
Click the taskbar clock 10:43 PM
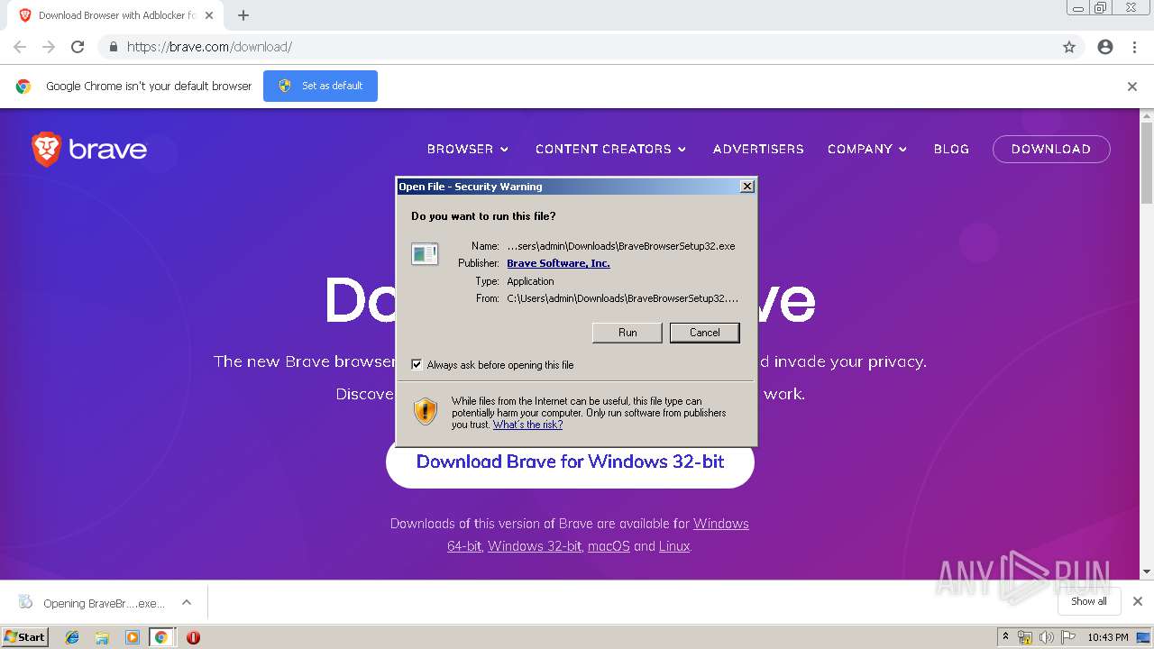(x=1108, y=637)
